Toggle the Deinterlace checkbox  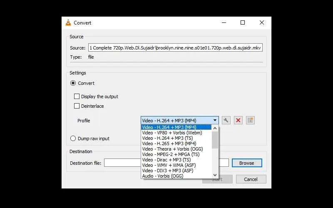[x=77, y=106]
